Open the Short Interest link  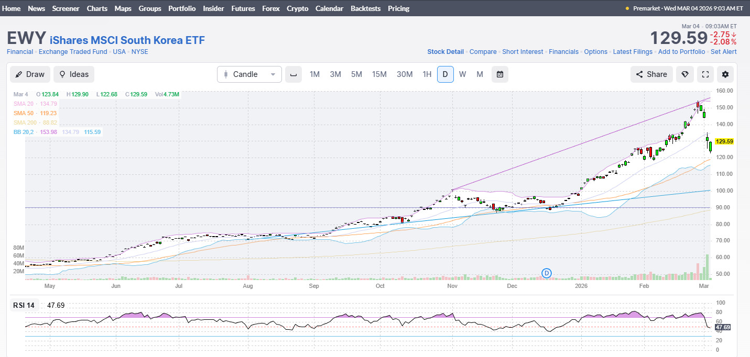coord(523,52)
